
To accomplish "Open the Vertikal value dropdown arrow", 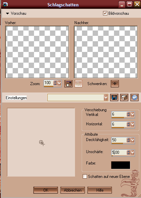I will pyautogui.click(x=133, y=114).
